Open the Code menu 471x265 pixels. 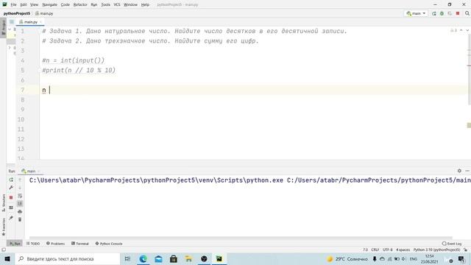tap(65, 5)
